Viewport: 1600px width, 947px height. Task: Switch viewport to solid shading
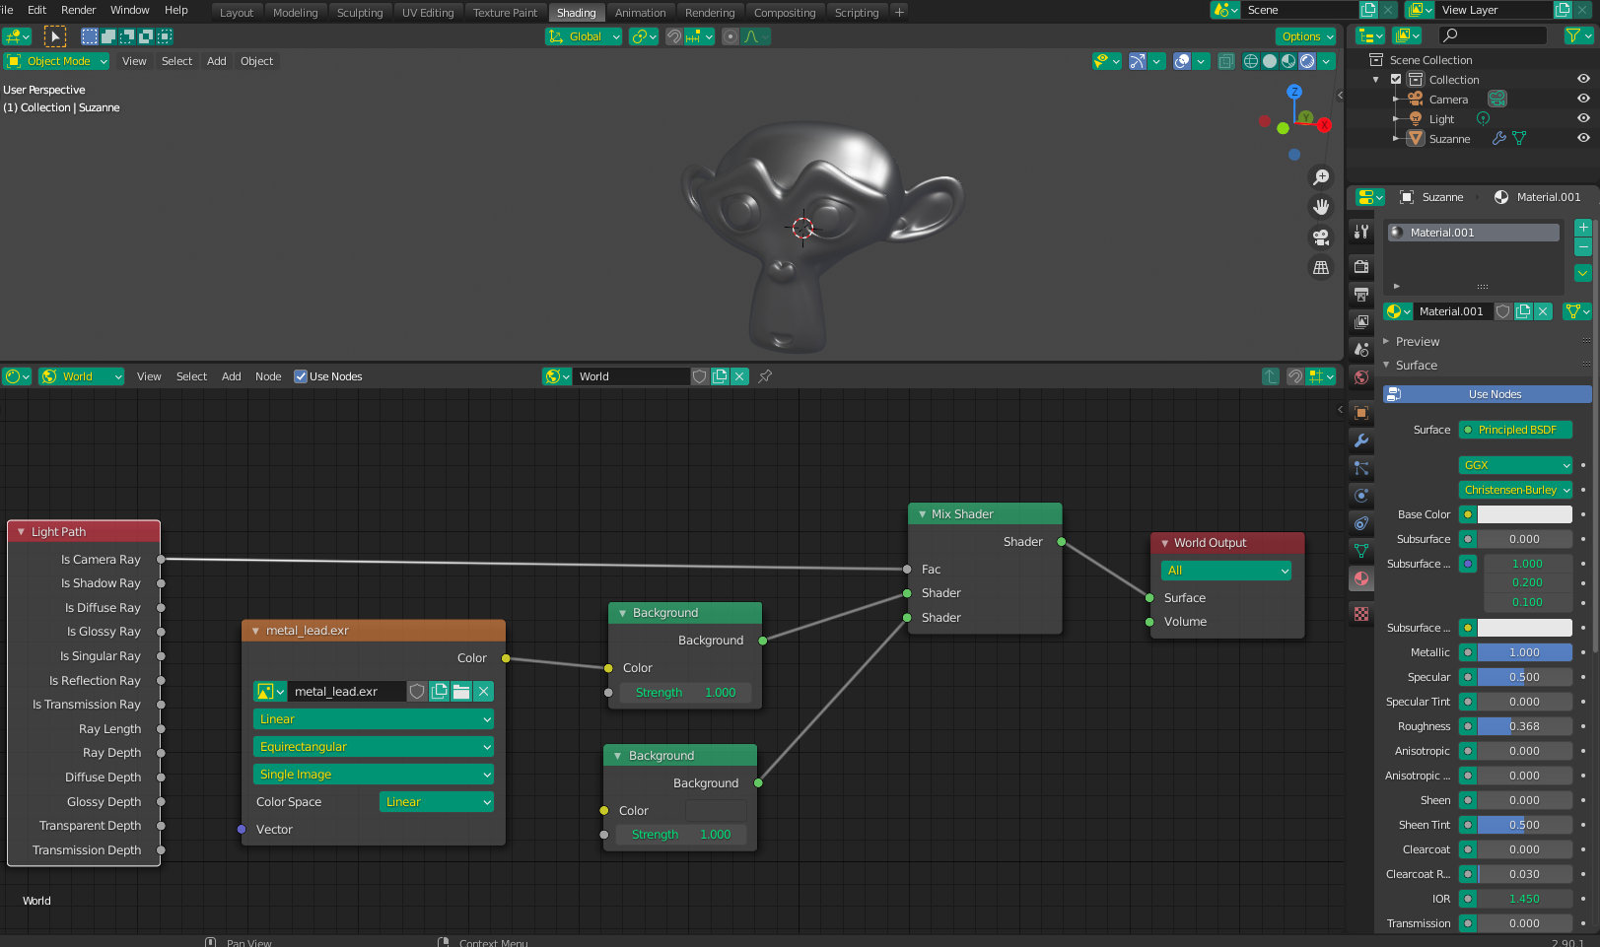[1270, 61]
